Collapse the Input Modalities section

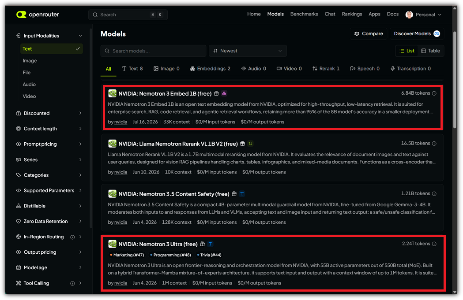(80, 36)
